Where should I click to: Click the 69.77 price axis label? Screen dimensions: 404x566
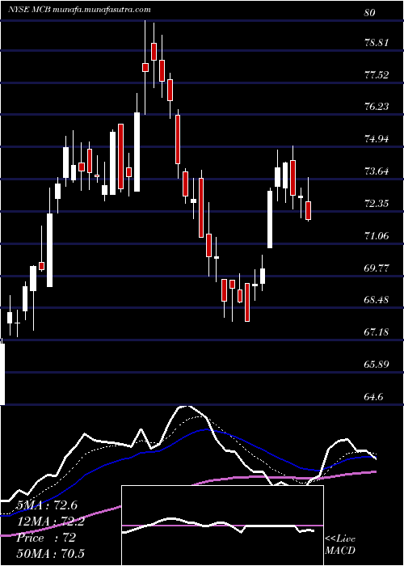coord(377,268)
